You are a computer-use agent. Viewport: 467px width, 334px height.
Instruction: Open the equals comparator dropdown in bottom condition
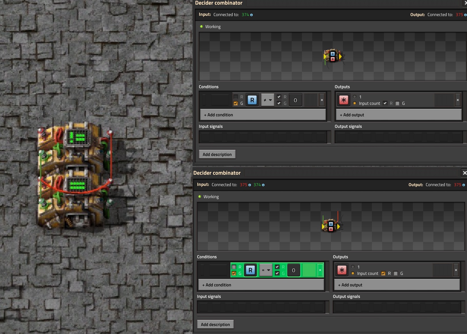(266, 270)
